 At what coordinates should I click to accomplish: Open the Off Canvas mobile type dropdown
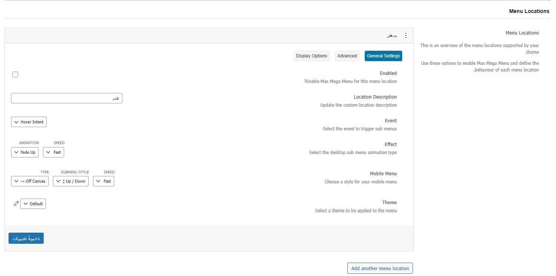tap(30, 181)
